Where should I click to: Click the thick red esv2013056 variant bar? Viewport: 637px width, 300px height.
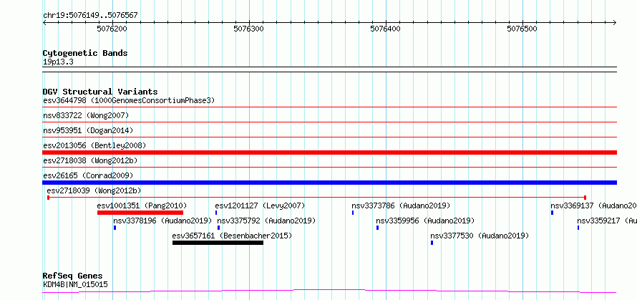pos(329,153)
